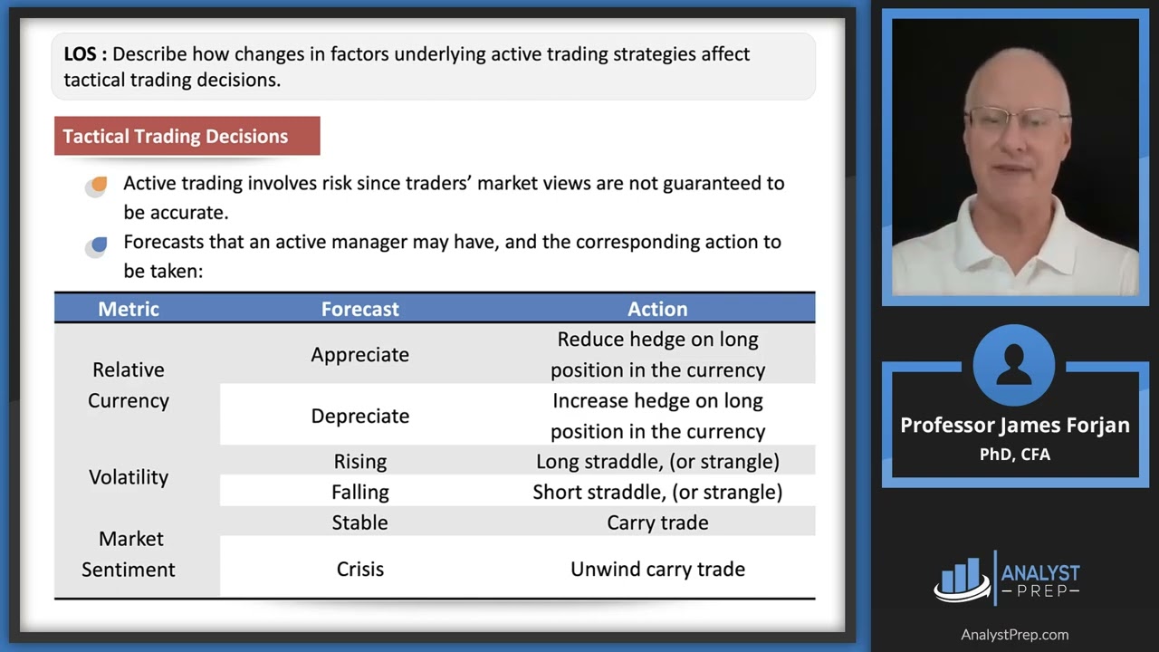Click the orange bullet point icon
The image size is (1159, 652).
[x=98, y=185]
